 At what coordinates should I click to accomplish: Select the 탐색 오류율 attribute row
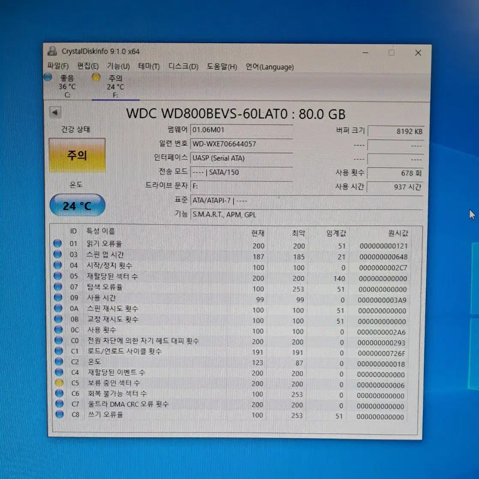[231, 288]
